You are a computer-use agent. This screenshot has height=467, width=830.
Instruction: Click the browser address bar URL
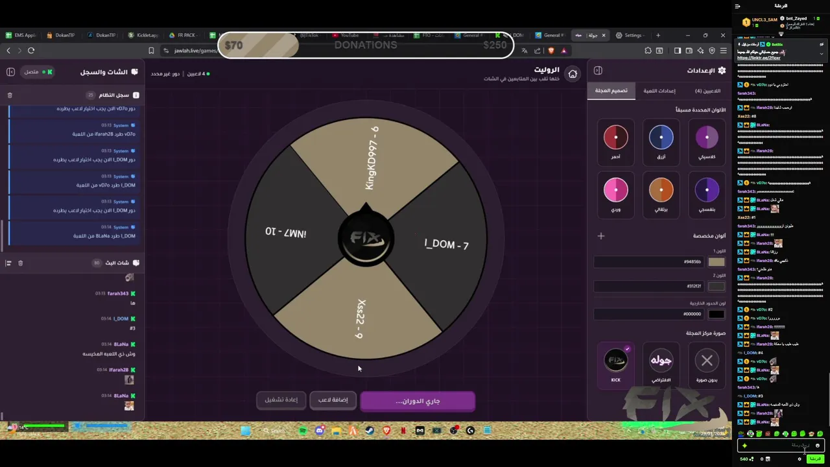click(x=195, y=51)
